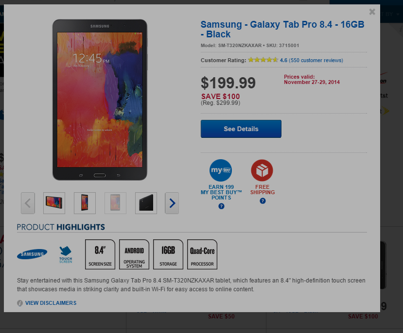This screenshot has width=403, height=333.
Task: Click the Samsung logo in Product Highlights
Action: click(32, 253)
